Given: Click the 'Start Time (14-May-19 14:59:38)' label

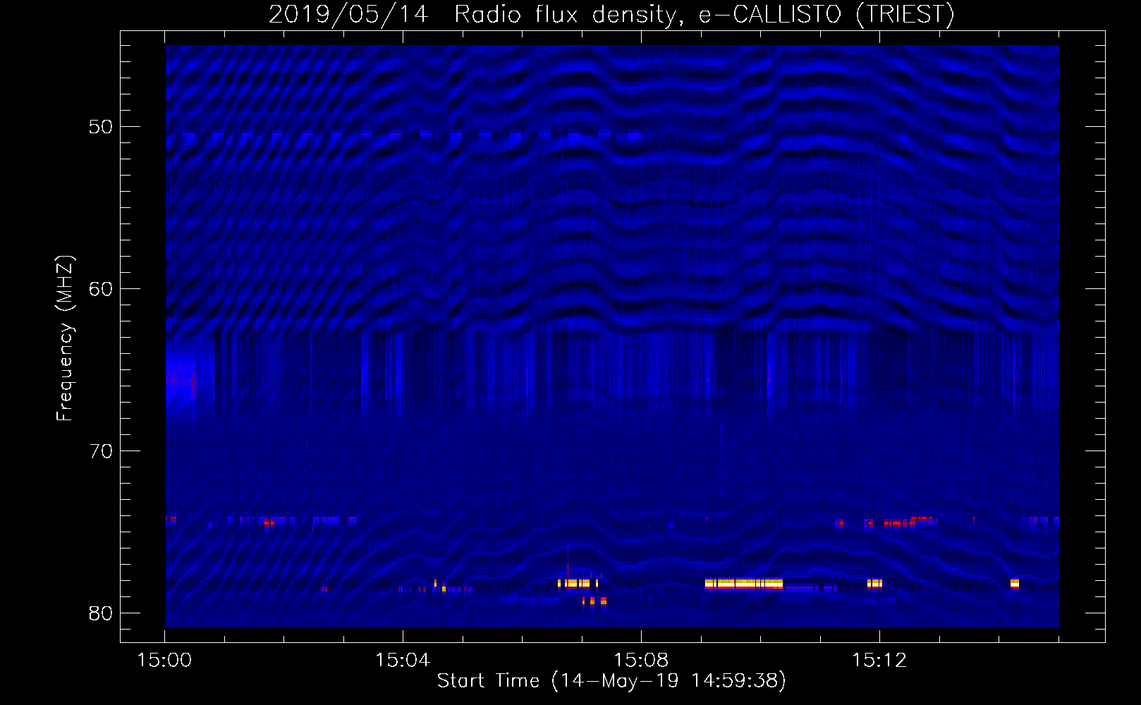Looking at the screenshot, I should (x=611, y=681).
